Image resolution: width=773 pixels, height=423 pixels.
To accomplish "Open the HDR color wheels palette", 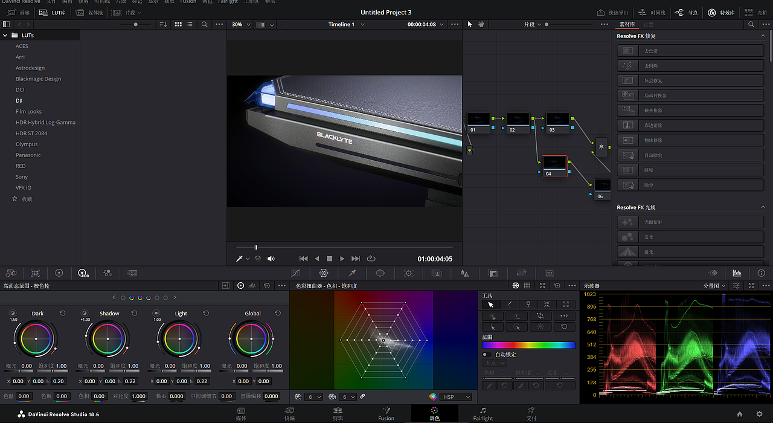I will point(83,273).
